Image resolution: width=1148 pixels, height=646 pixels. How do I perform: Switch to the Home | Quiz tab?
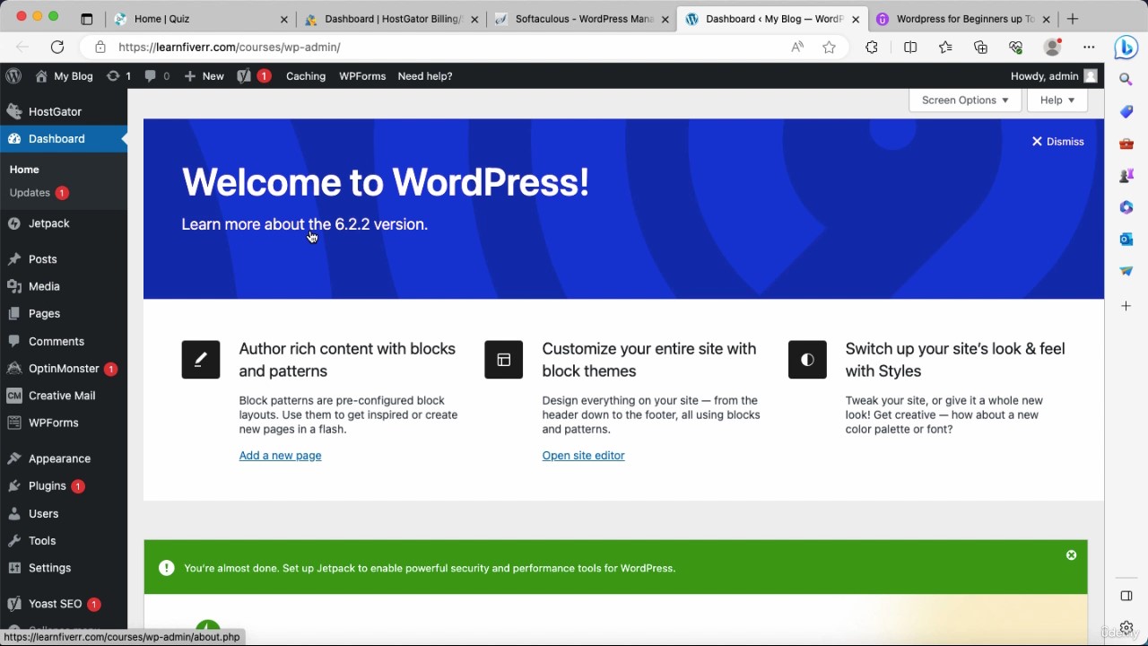200,19
